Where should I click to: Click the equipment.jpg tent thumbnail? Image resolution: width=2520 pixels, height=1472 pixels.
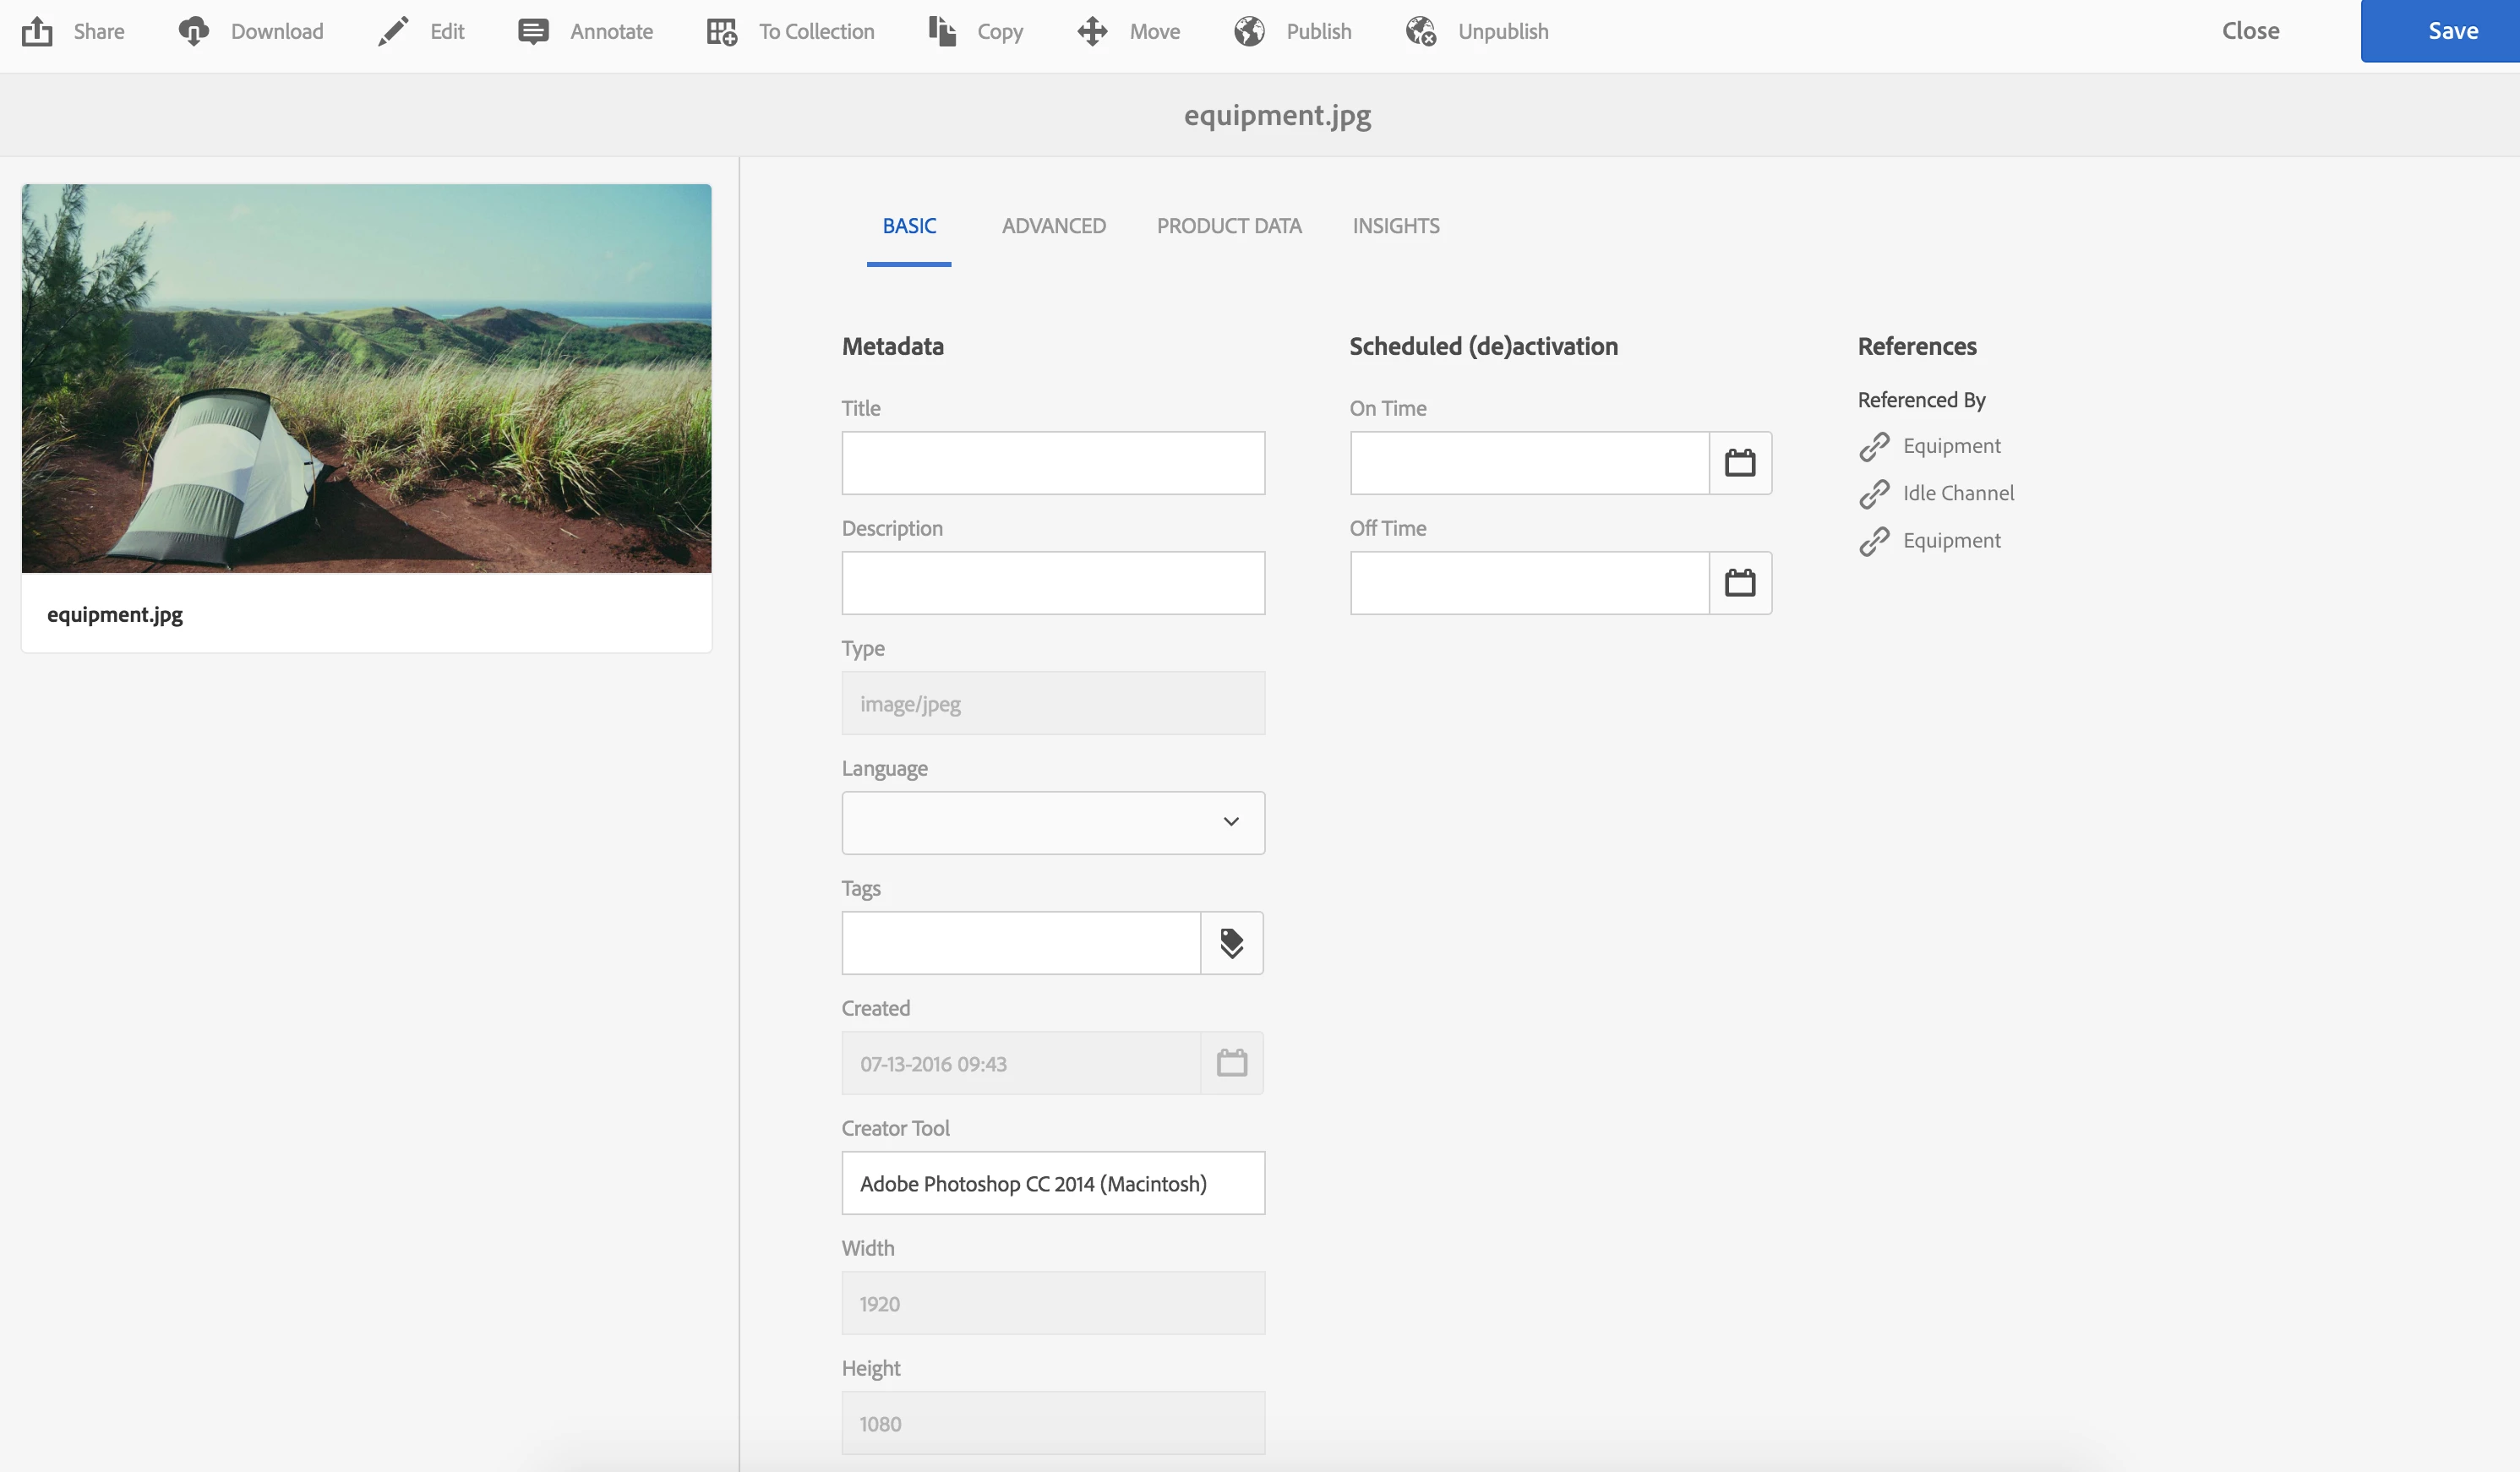[x=366, y=378]
